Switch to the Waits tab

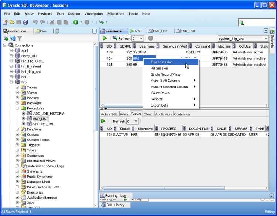click(x=124, y=114)
